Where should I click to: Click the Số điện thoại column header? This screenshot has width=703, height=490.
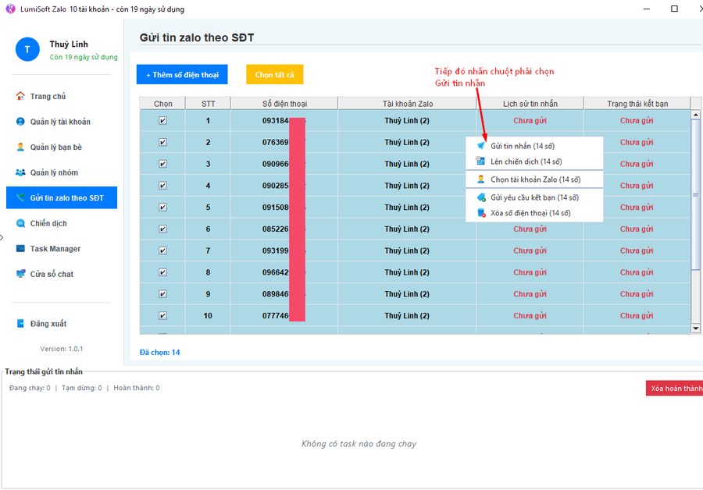[x=284, y=103]
